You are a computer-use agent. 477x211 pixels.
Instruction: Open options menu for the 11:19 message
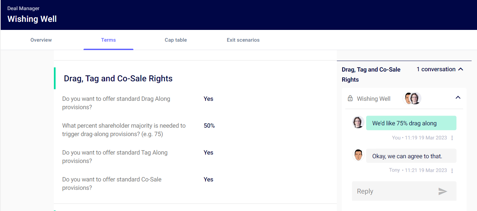(x=452, y=138)
